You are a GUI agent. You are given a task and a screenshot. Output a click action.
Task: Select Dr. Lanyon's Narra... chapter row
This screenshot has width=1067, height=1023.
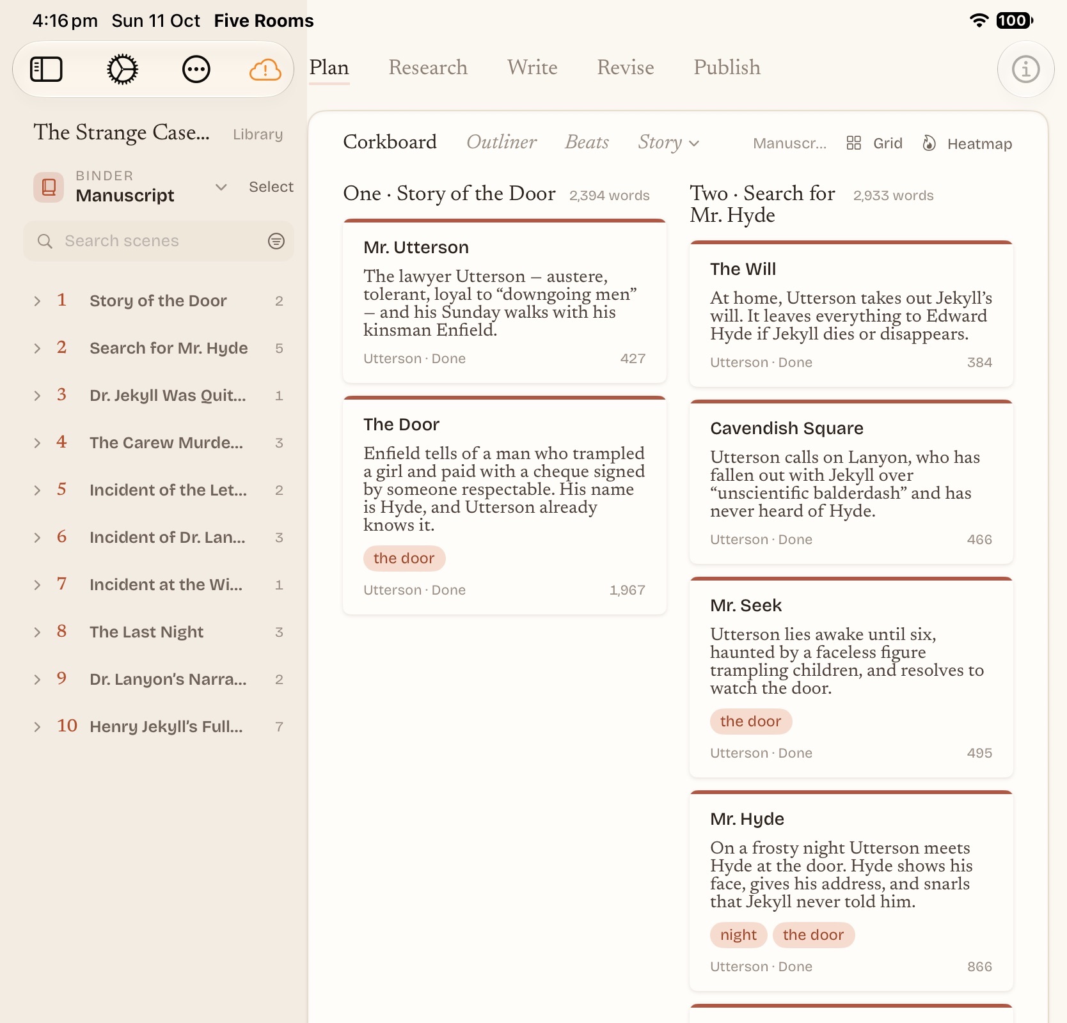(x=159, y=680)
